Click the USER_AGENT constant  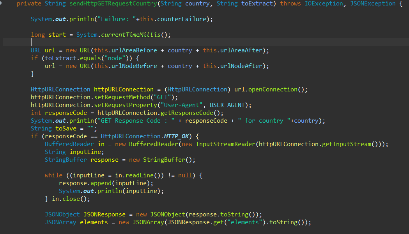point(227,105)
